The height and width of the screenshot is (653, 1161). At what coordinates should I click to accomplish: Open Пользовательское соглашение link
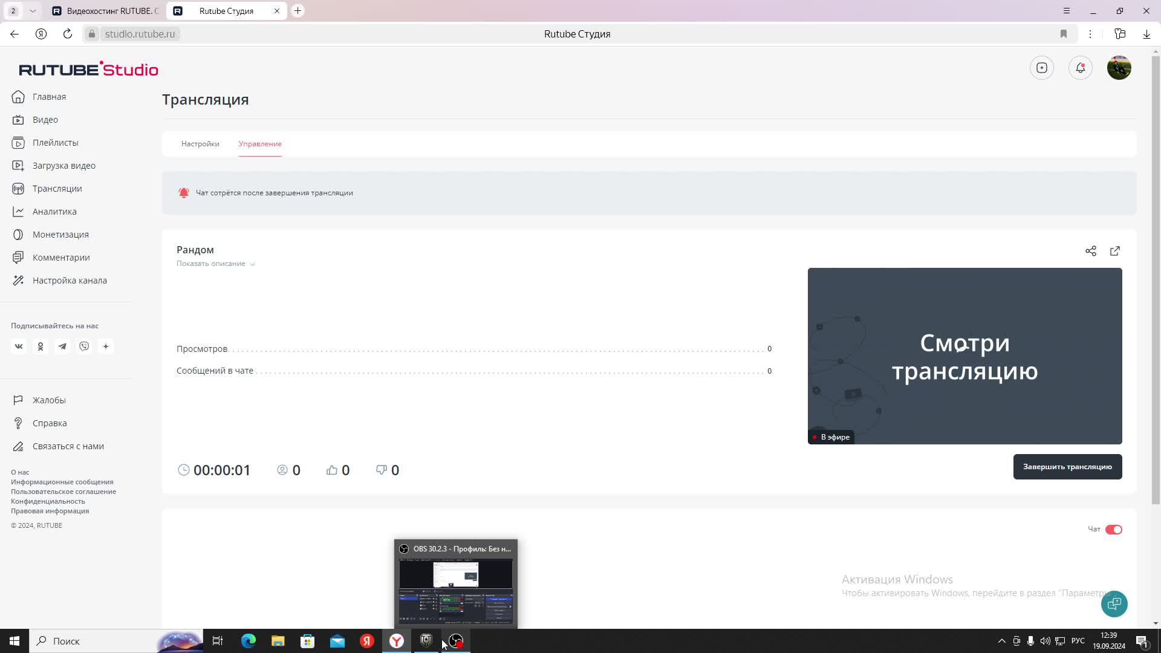pos(63,492)
